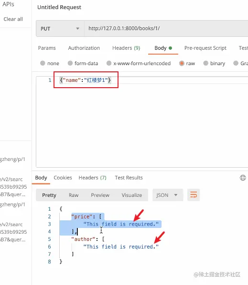Select x-www-form-urlencoded body type
This screenshot has height=285, width=248.
109,63
